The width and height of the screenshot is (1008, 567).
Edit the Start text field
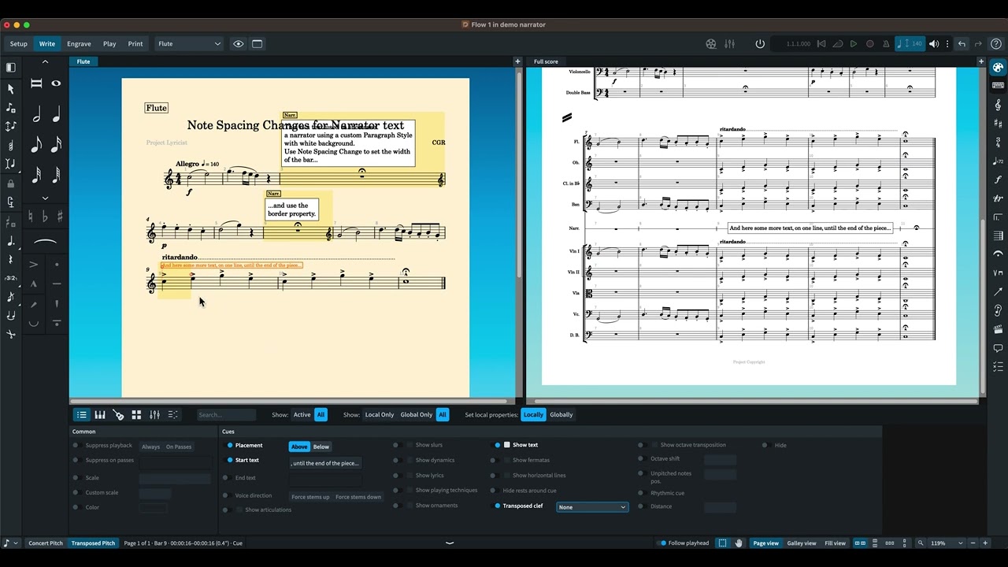tap(325, 463)
